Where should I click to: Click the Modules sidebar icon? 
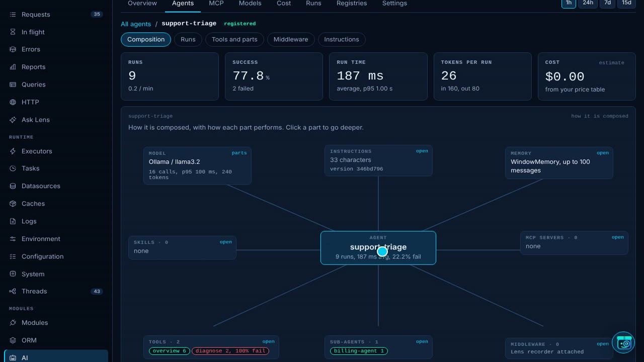(13, 323)
